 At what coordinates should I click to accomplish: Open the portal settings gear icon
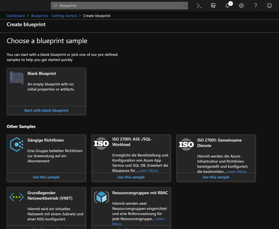click(x=241, y=6)
